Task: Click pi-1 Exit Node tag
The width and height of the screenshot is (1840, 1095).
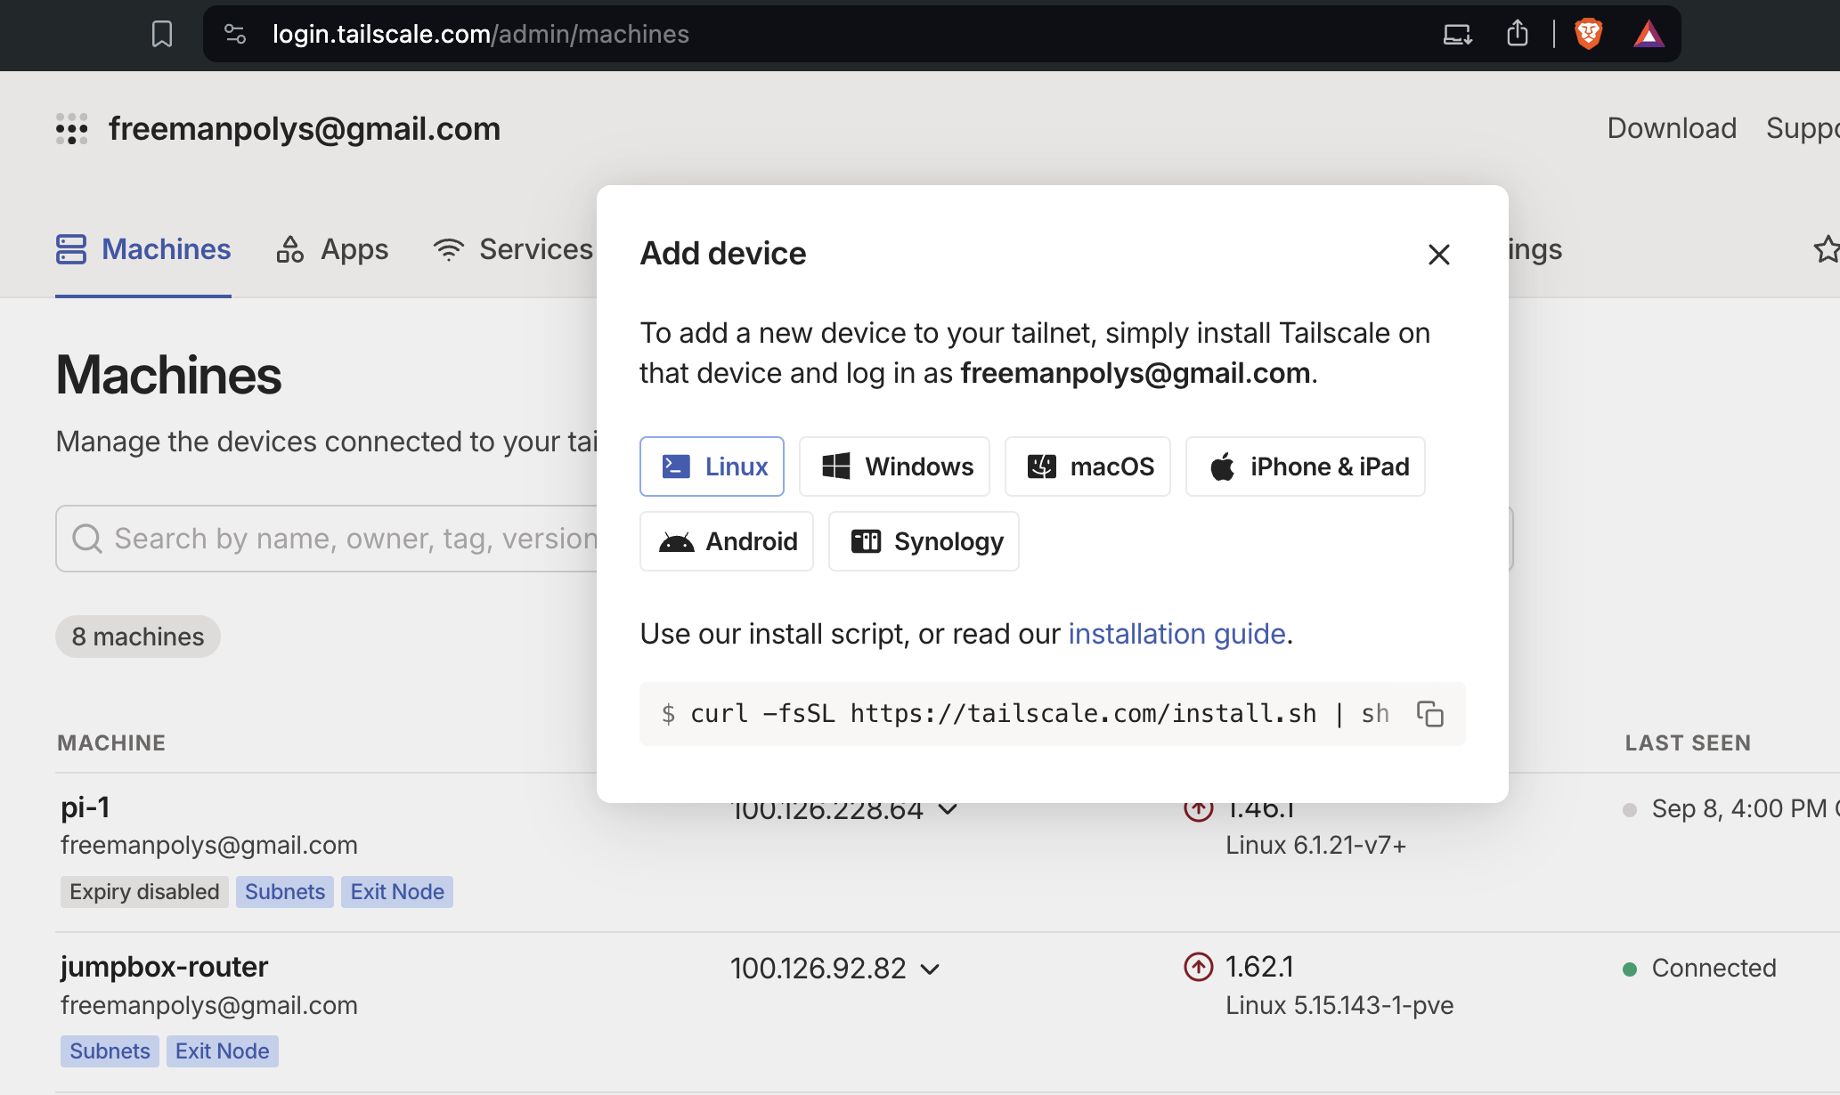Action: click(397, 892)
